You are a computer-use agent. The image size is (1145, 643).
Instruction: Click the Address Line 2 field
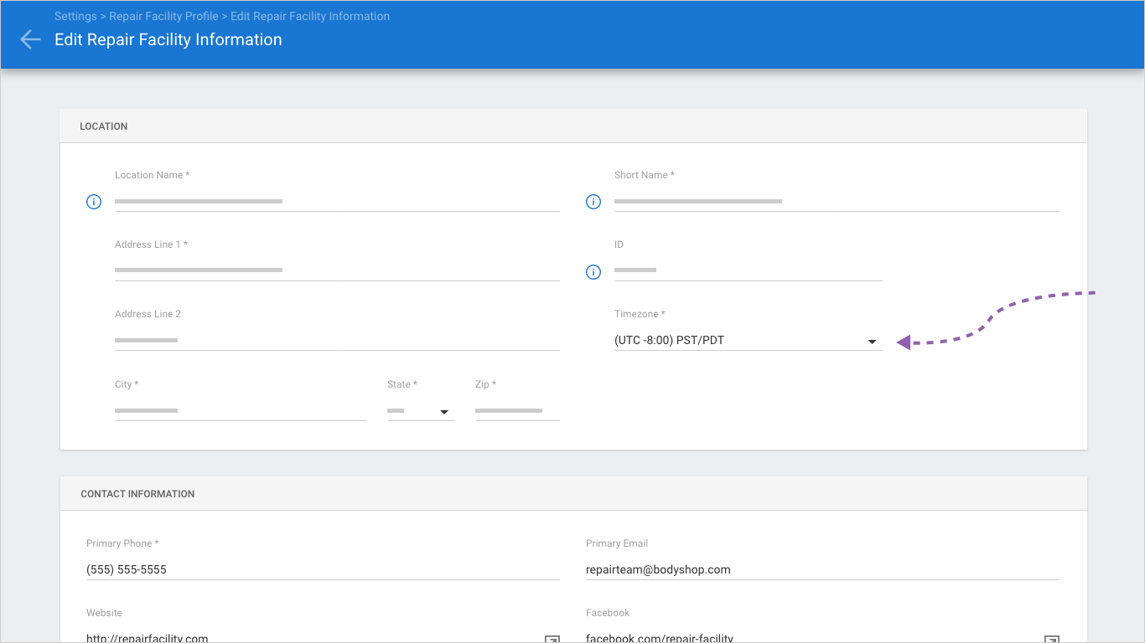[337, 341]
